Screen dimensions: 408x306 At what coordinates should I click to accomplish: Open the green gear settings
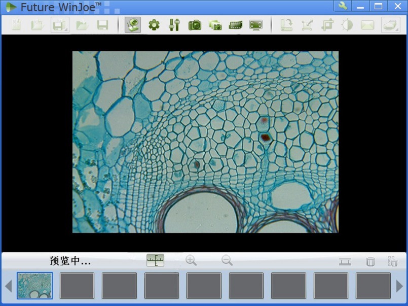[154, 25]
